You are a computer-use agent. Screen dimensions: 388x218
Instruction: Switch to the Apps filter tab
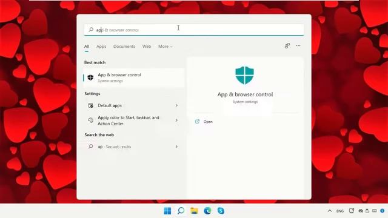(x=101, y=46)
